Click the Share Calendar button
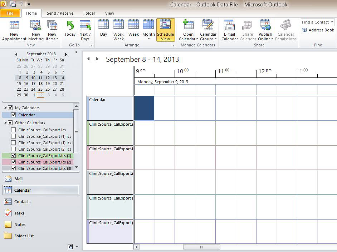The image size is (337, 252). pos(248,30)
